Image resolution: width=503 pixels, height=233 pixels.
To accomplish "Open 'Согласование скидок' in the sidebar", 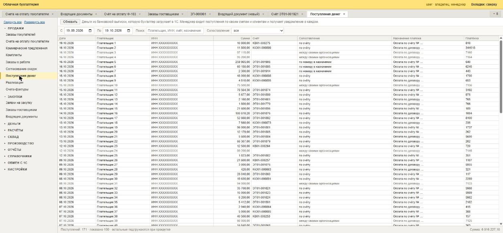I will point(21,69).
